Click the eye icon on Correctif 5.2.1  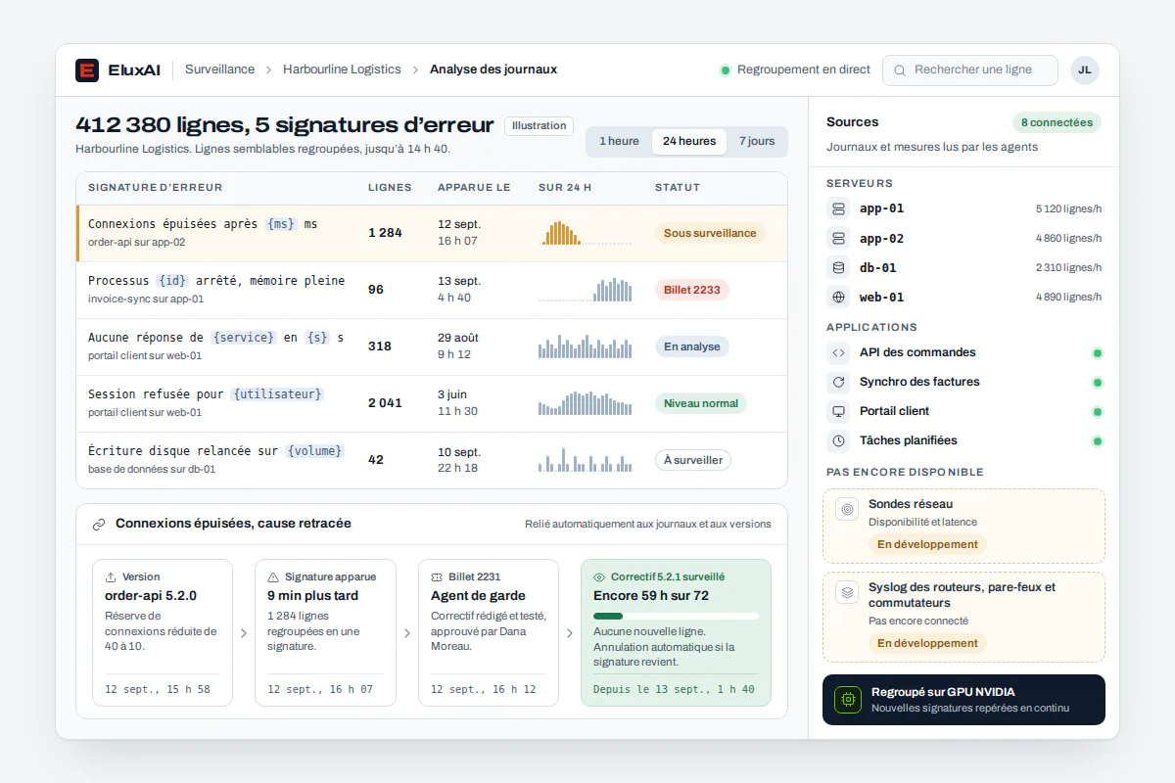click(599, 577)
